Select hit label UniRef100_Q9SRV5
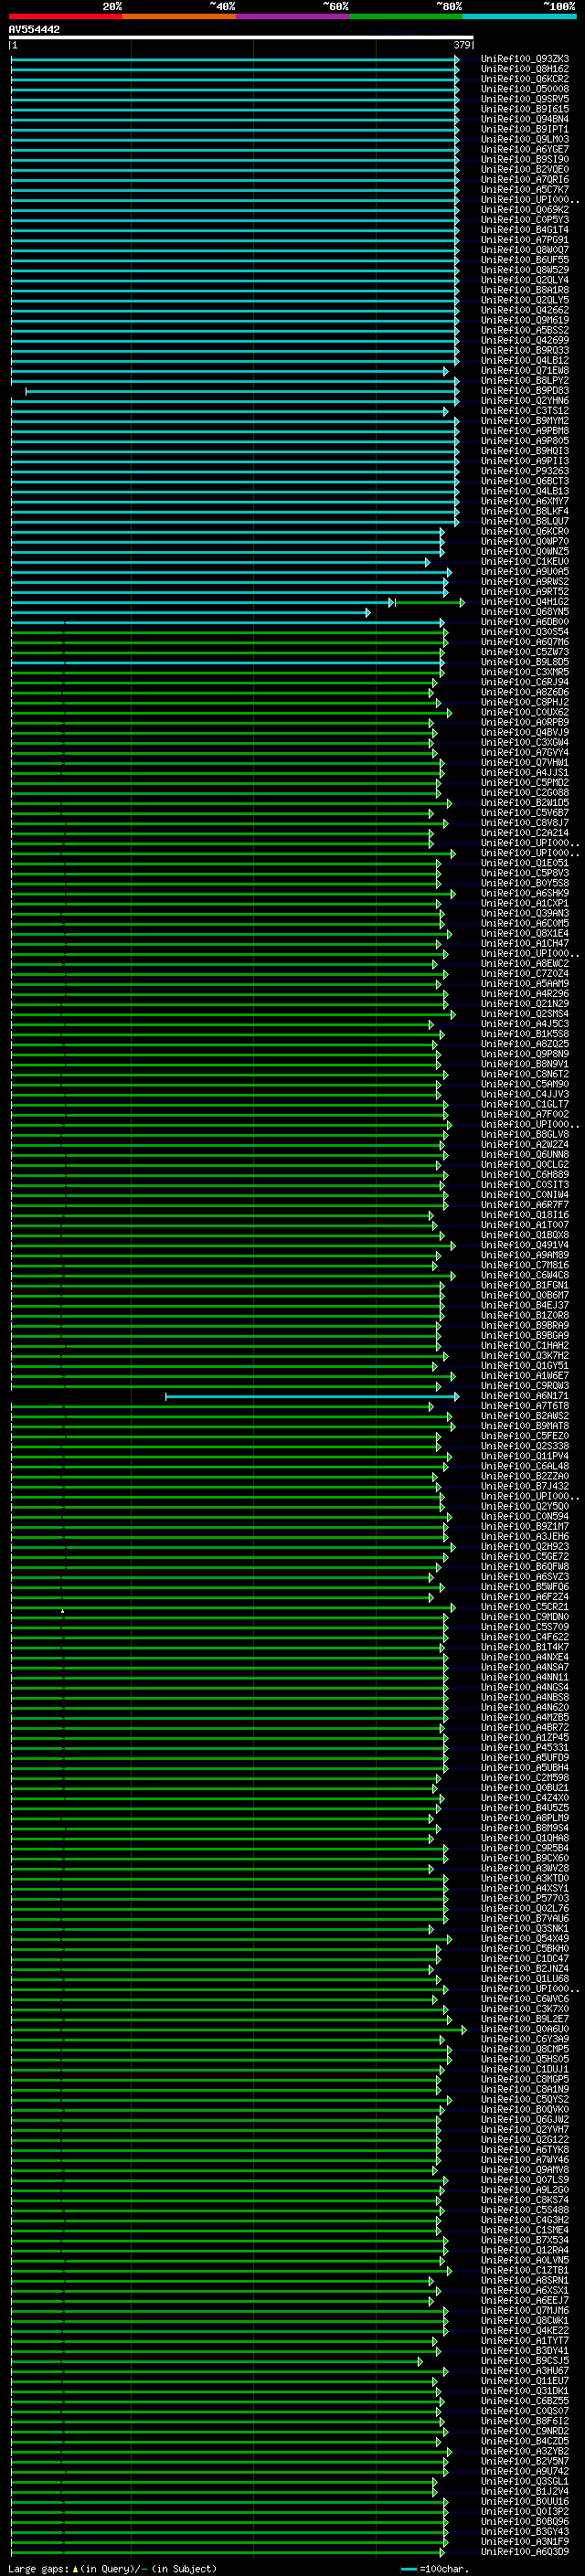 pos(525,99)
